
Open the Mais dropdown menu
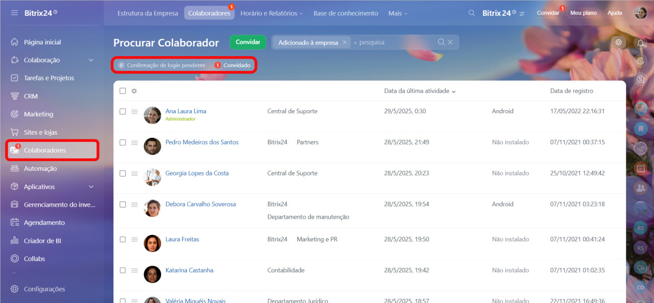pos(398,13)
